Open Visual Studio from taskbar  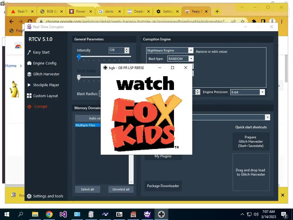63,214
